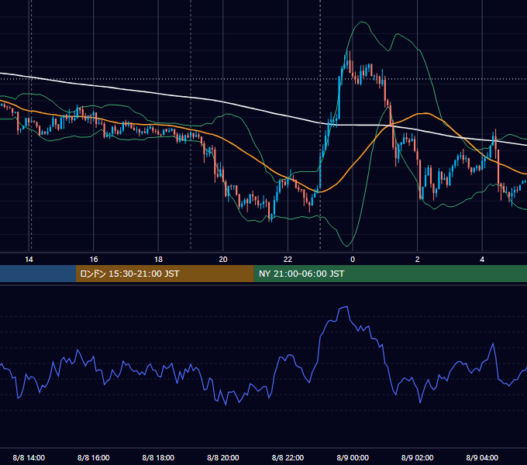Click the ロンドン 15:30-21:00 JST session bar
The width and height of the screenshot is (527, 465).
(x=164, y=274)
